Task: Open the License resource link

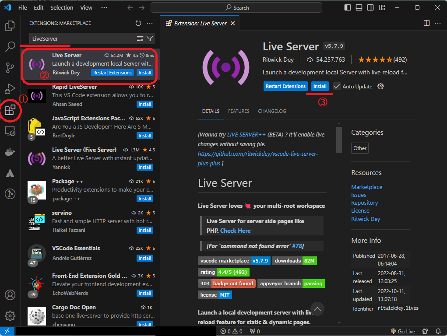Action: pos(360,210)
